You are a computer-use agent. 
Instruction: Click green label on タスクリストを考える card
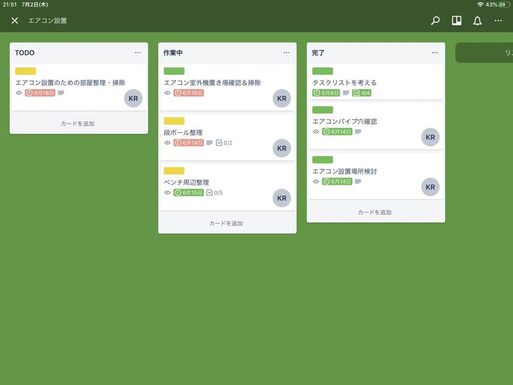323,71
